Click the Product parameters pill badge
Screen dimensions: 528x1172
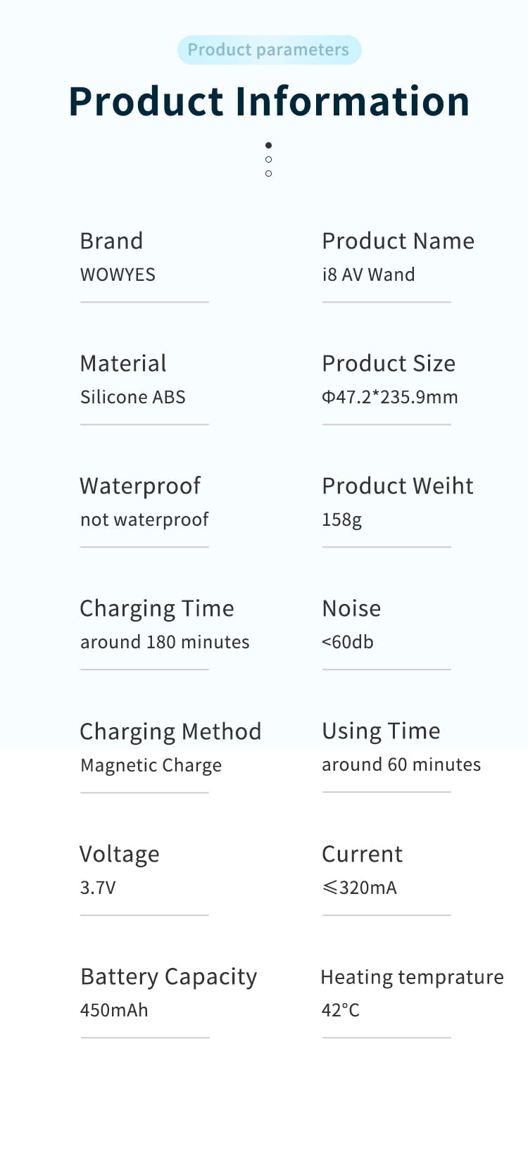(269, 50)
